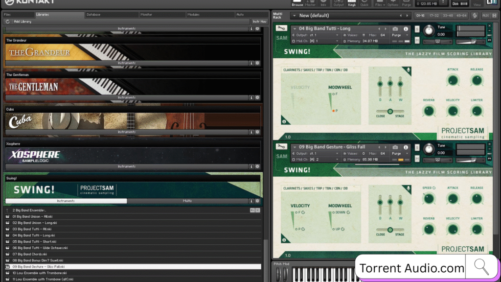Click the refresh icon beside Add Library
Image resolution: width=501 pixels, height=282 pixels.
(8, 22)
